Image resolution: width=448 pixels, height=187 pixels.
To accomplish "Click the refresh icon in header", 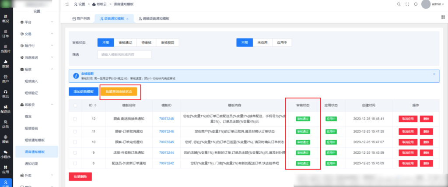I will [416, 4].
